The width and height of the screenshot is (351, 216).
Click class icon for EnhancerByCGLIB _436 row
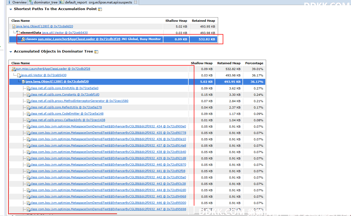click(28, 139)
